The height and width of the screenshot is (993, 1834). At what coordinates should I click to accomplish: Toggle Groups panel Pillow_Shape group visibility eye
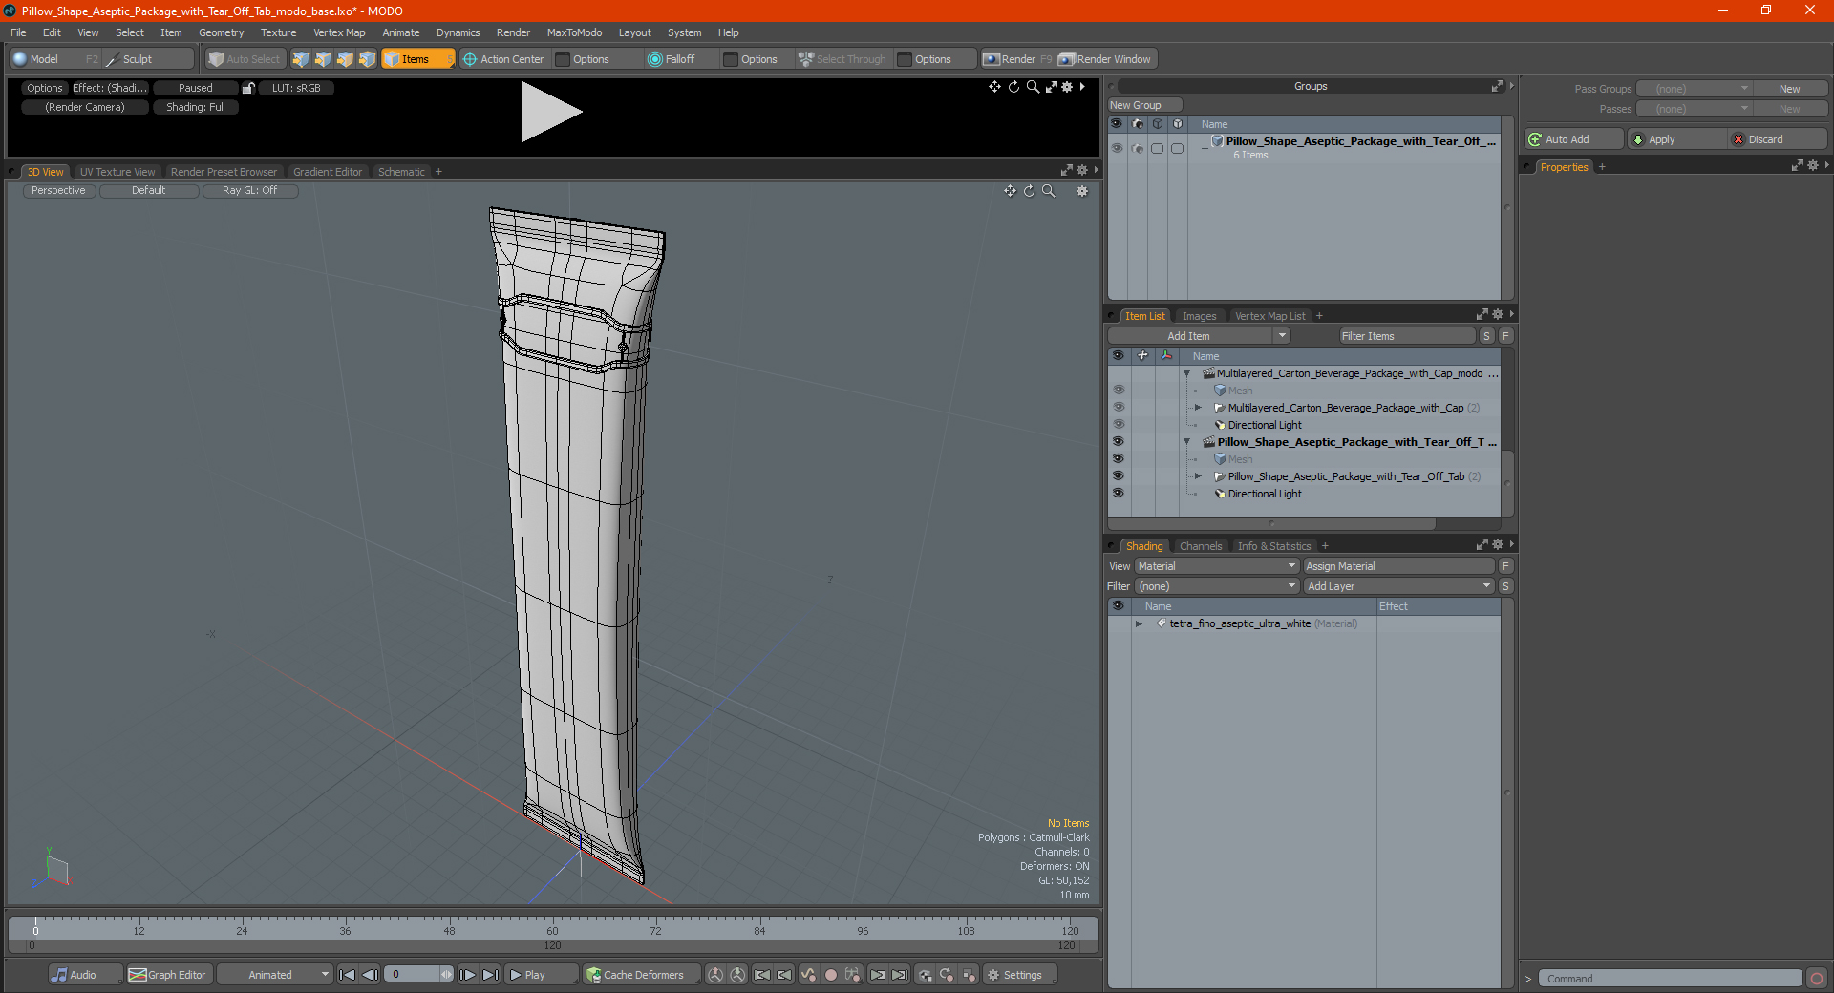point(1117,148)
